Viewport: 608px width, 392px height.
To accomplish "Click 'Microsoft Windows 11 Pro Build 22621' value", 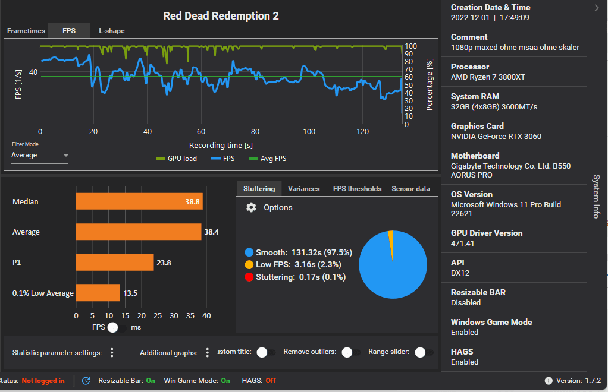I will click(506, 209).
